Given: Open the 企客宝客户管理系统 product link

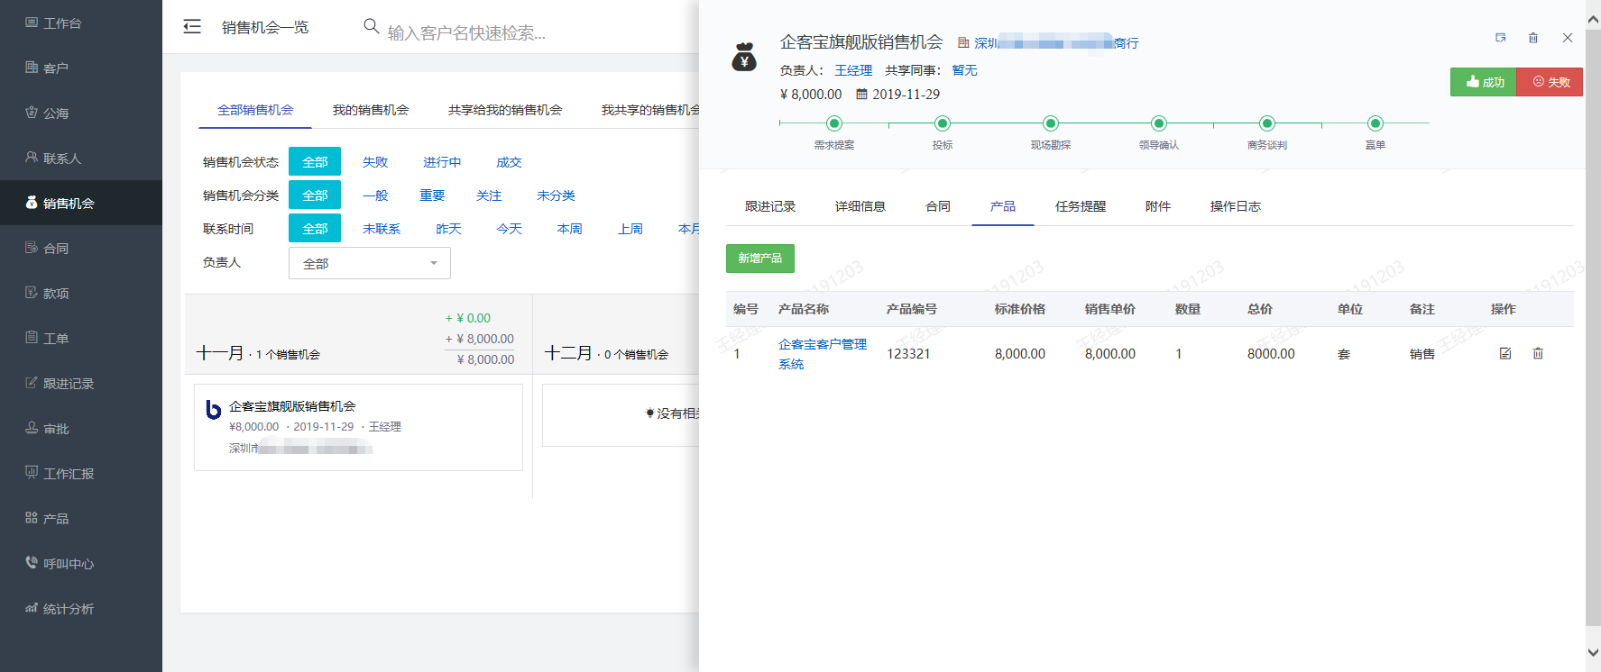Looking at the screenshot, I should (x=823, y=354).
